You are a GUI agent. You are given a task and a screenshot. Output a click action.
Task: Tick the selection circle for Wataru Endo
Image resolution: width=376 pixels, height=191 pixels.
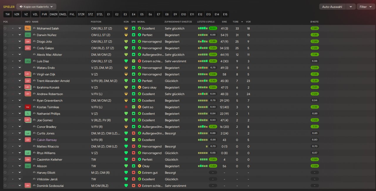[x=5, y=68]
